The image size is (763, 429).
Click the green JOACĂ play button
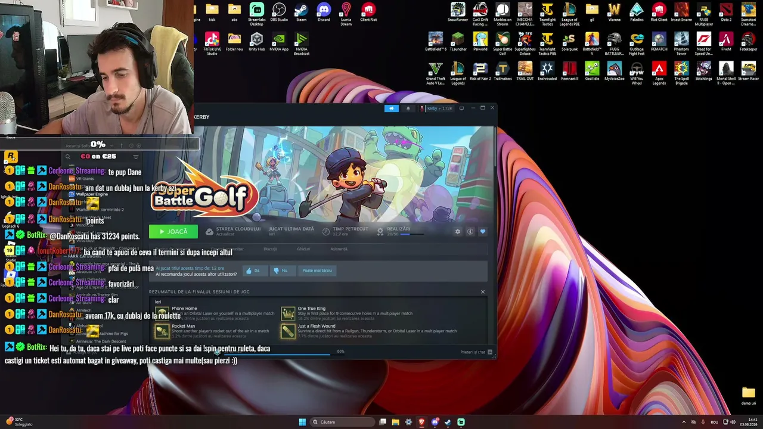[x=173, y=232]
